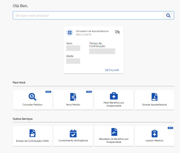This screenshot has width=180, height=153.
Task: Click the calendar check Cumprimento de Exigência icon
Action: [73, 133]
